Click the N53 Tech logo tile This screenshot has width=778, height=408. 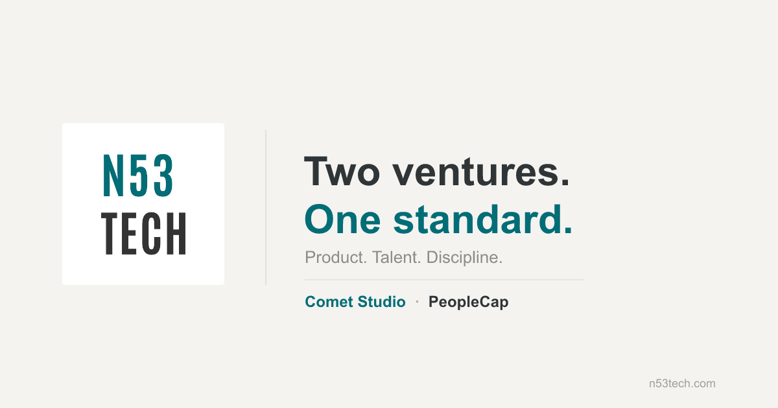(x=143, y=204)
